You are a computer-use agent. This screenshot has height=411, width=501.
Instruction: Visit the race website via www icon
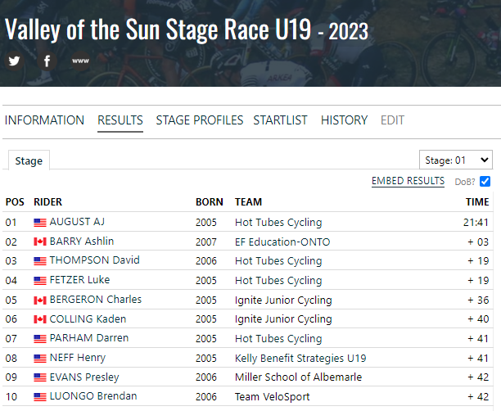[x=80, y=61]
